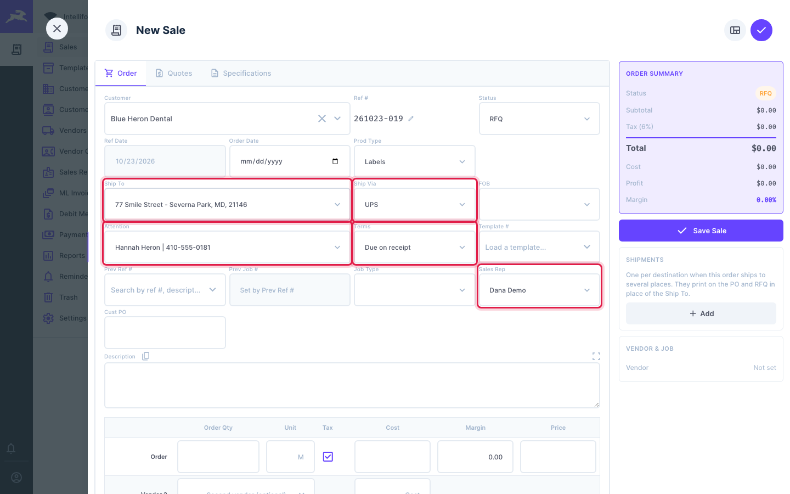Open the Job Type dropdown
Viewport: 790px width, 494px height.
pyautogui.click(x=415, y=290)
